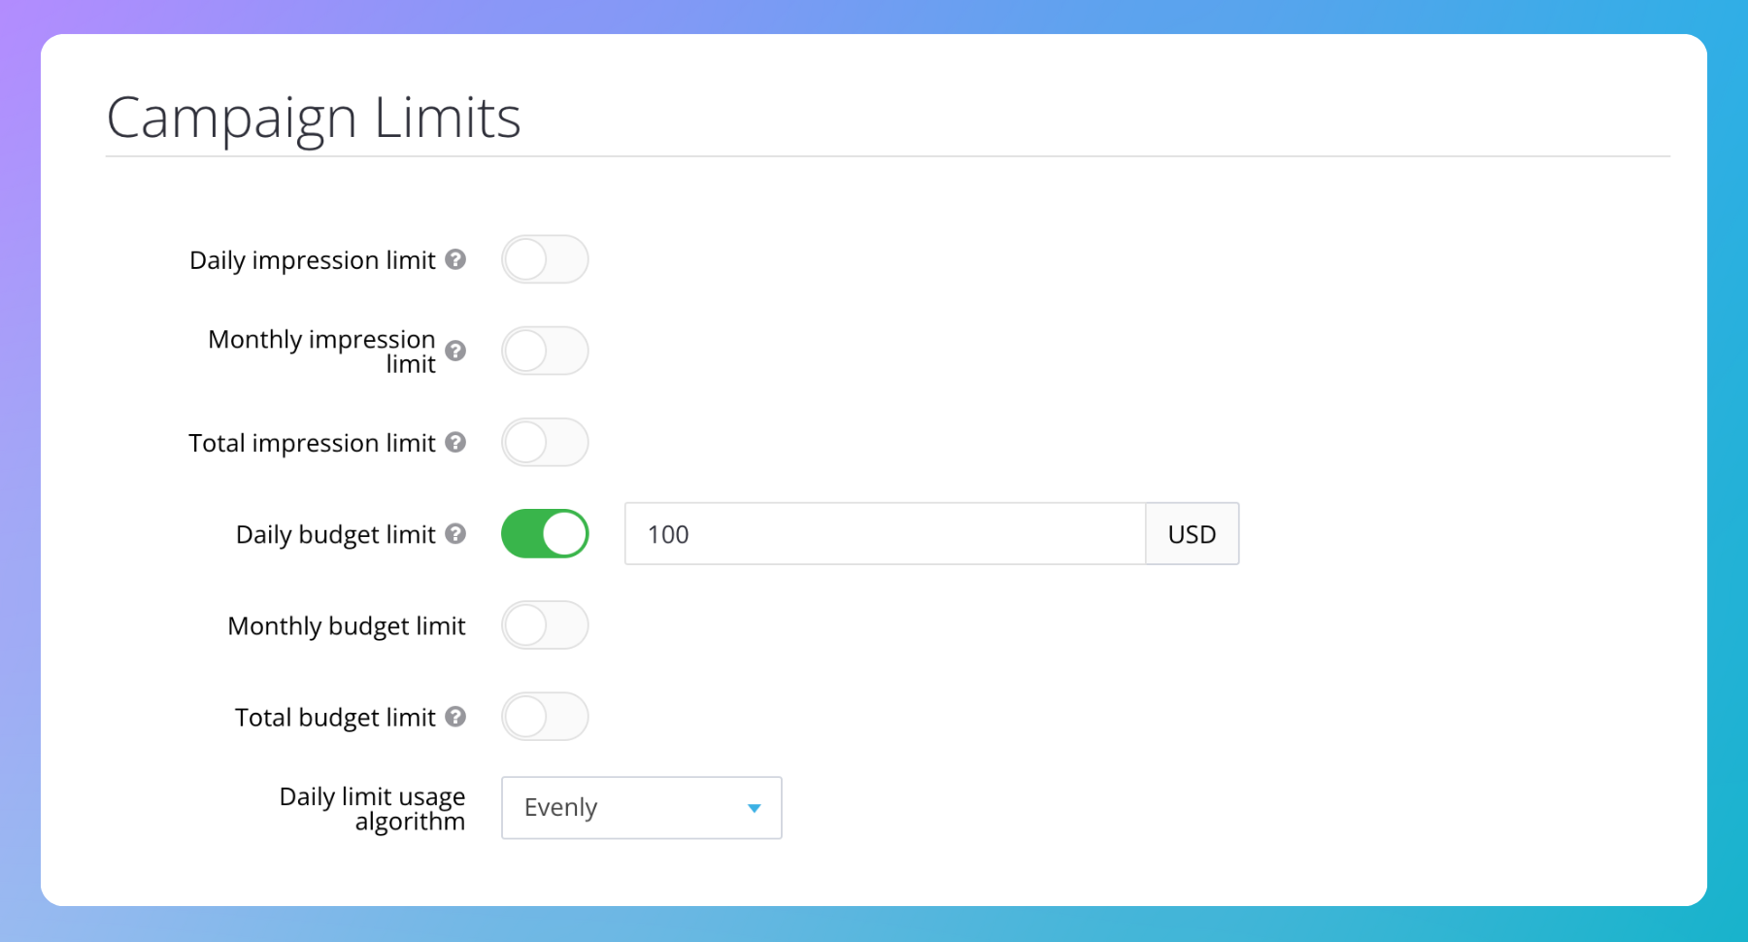Click the Total impression limit label text

[312, 444]
